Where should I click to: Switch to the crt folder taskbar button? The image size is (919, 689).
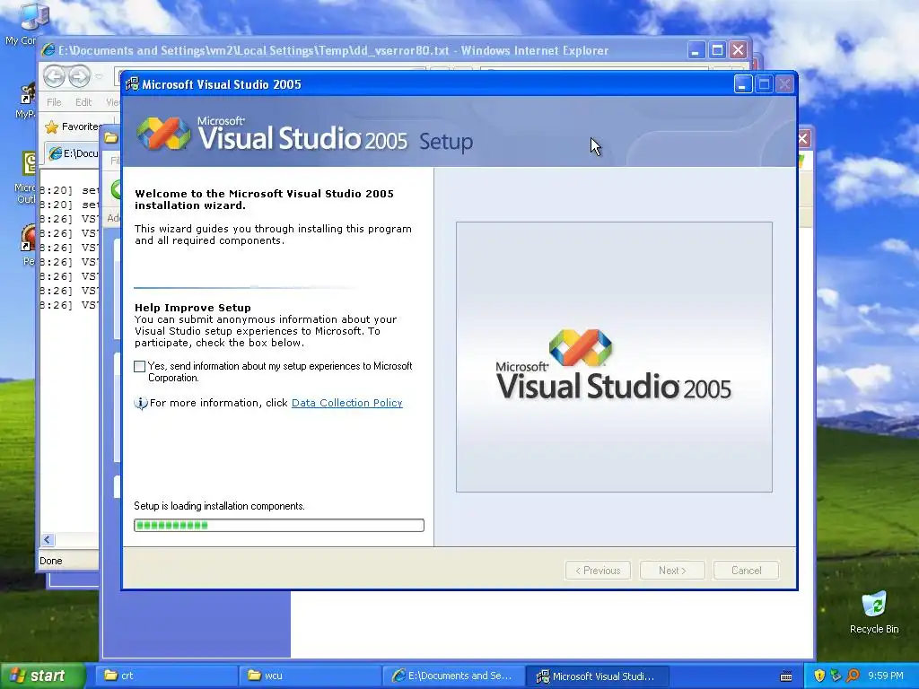pos(165,676)
